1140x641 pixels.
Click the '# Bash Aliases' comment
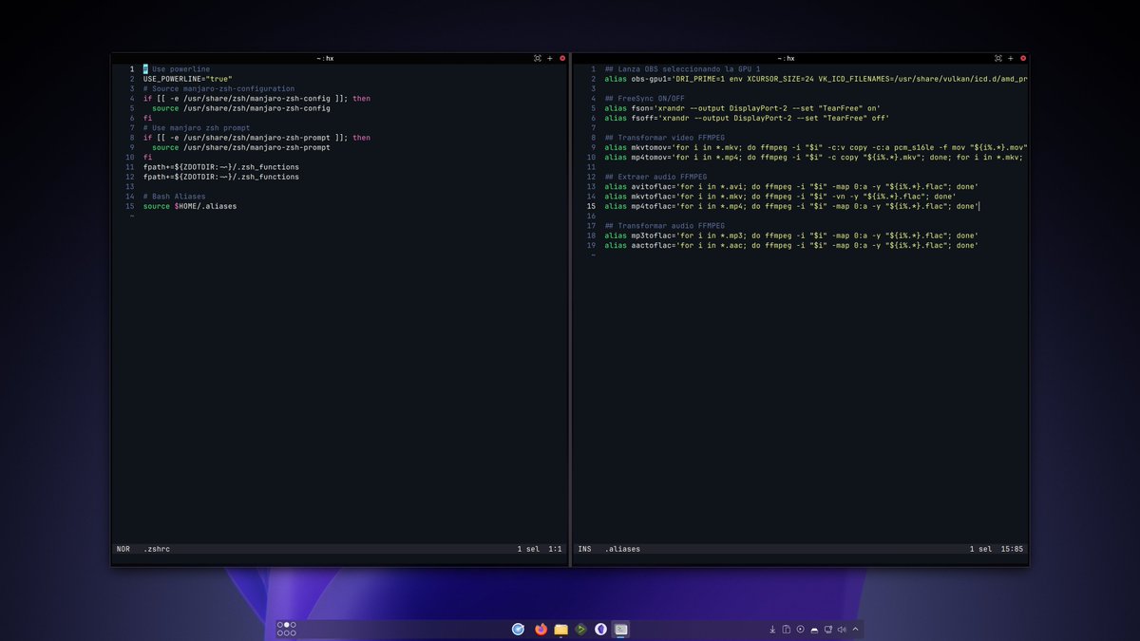[174, 197]
